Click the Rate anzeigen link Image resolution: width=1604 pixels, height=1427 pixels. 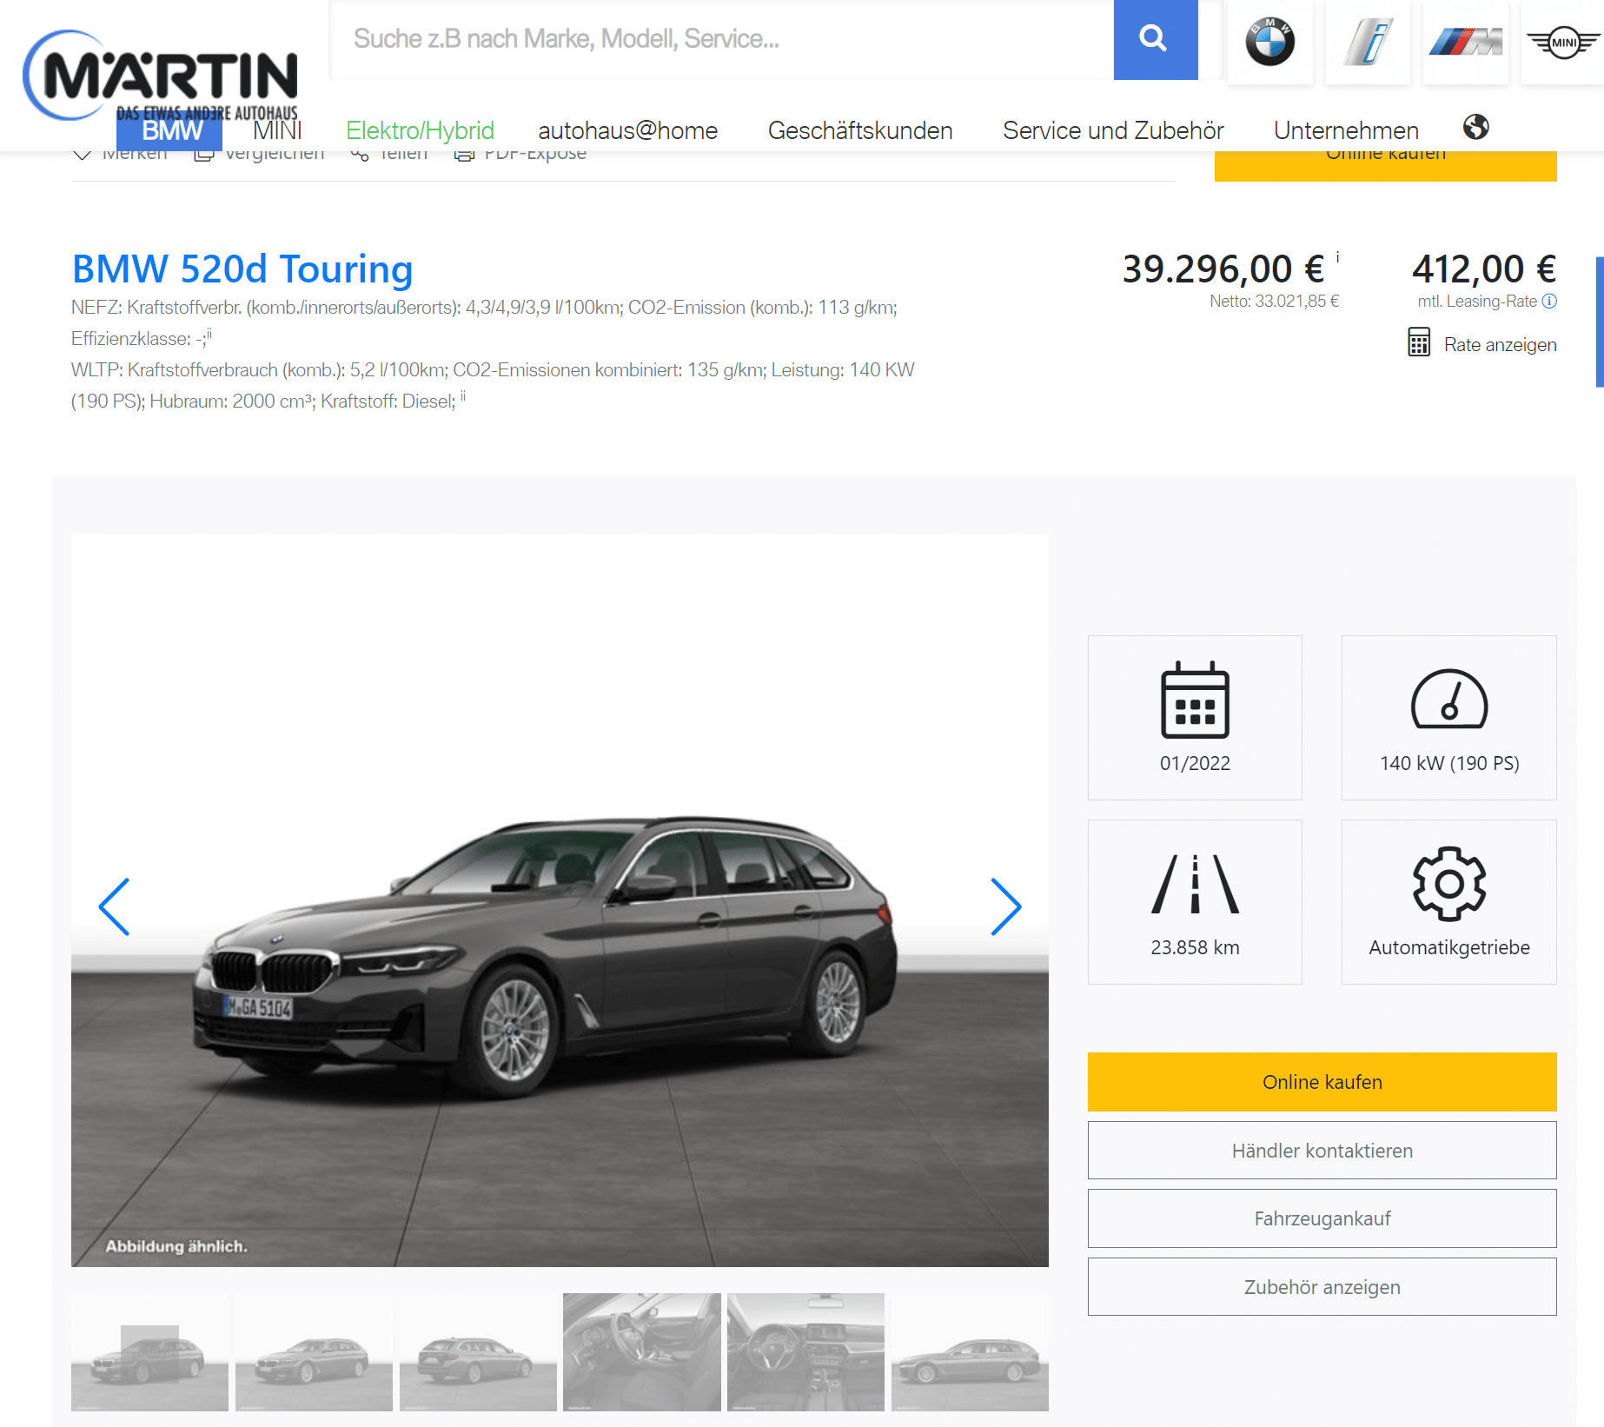(x=1500, y=344)
